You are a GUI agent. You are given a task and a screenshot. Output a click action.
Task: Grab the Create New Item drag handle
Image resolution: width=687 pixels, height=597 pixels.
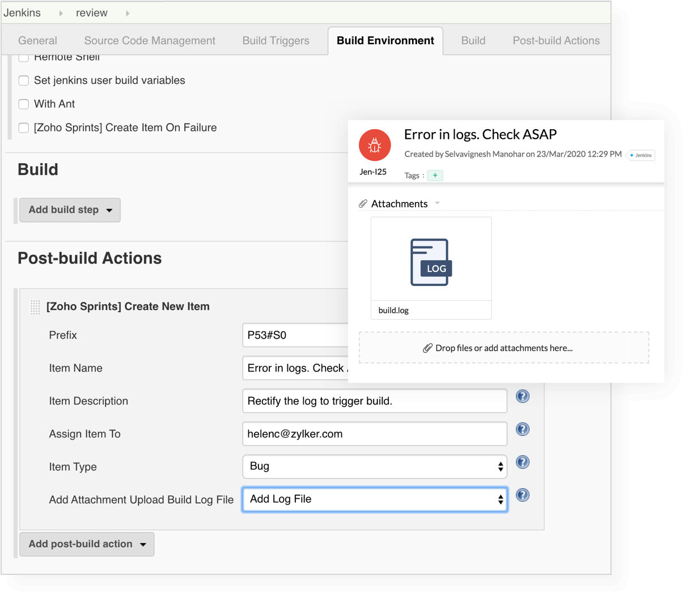(35, 307)
